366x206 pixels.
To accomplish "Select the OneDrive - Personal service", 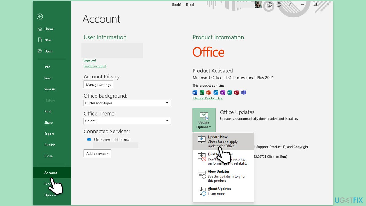I will pos(112,140).
